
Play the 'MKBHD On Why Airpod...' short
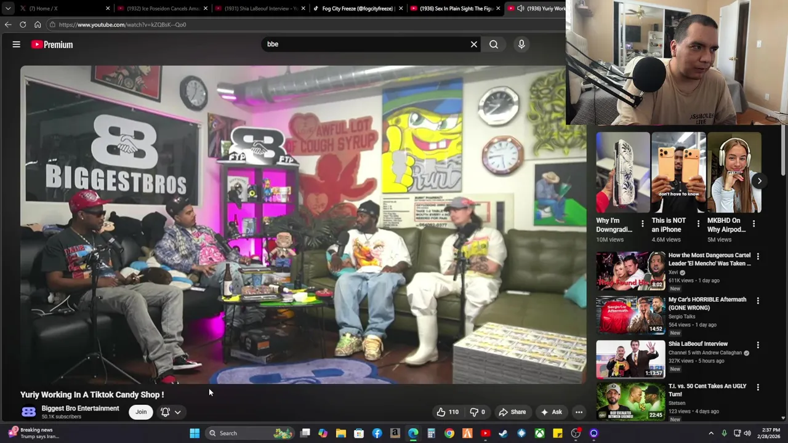(x=734, y=172)
